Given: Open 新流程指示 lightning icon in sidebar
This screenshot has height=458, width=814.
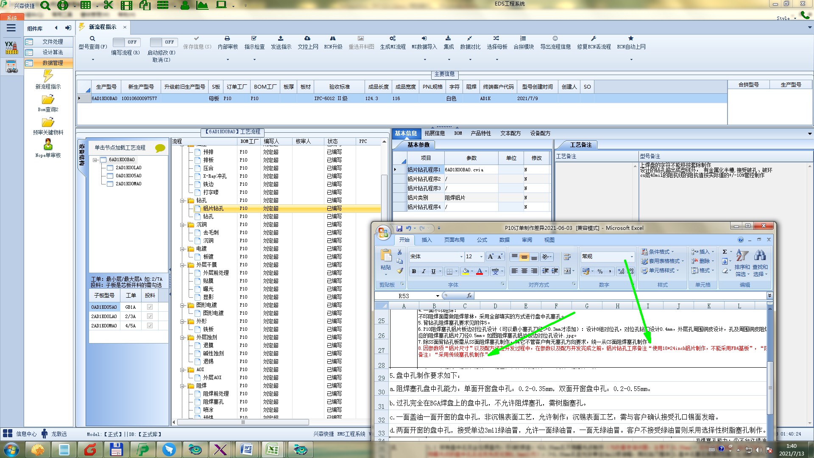Looking at the screenshot, I should [x=48, y=76].
